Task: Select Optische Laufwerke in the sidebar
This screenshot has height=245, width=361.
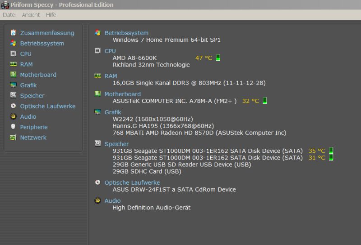Action: click(x=48, y=106)
